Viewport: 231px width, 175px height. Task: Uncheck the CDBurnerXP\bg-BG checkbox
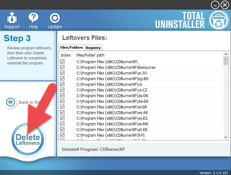point(62,79)
